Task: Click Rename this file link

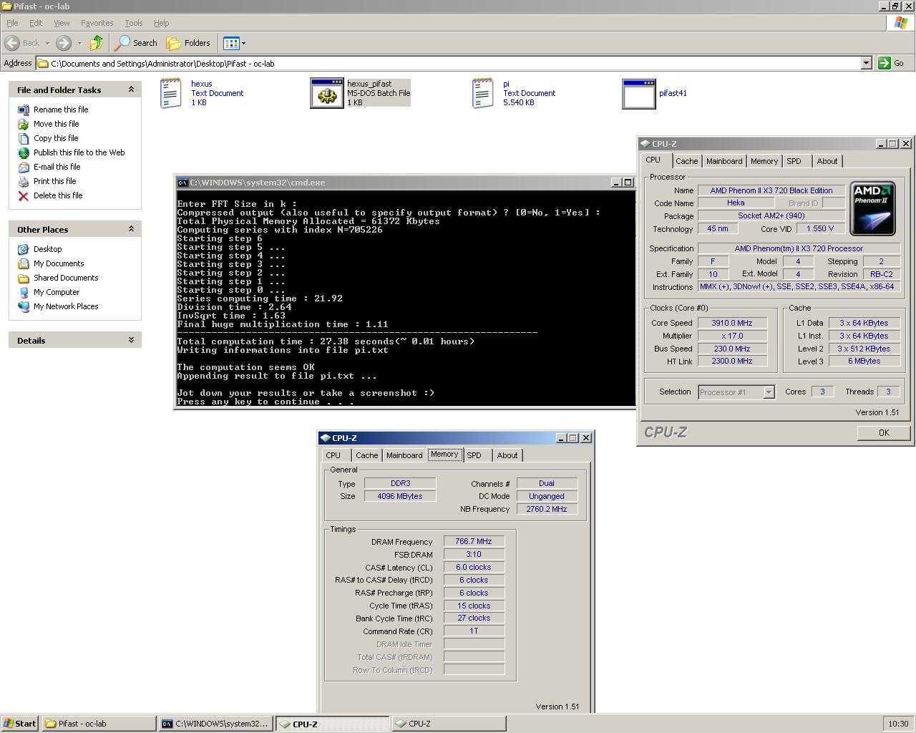Action: (61, 110)
